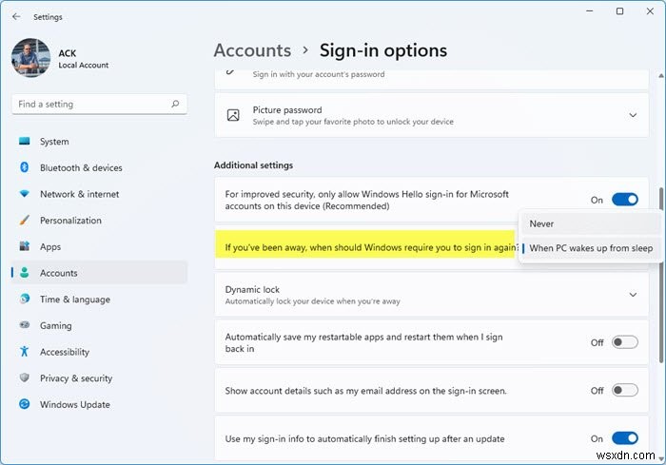
Task: Open System settings category
Action: pos(54,142)
